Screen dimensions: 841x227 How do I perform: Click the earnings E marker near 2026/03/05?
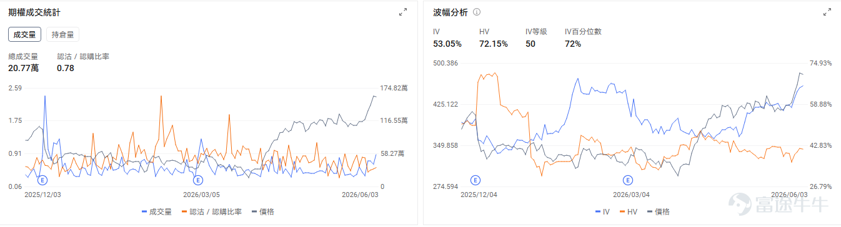pyautogui.click(x=198, y=180)
